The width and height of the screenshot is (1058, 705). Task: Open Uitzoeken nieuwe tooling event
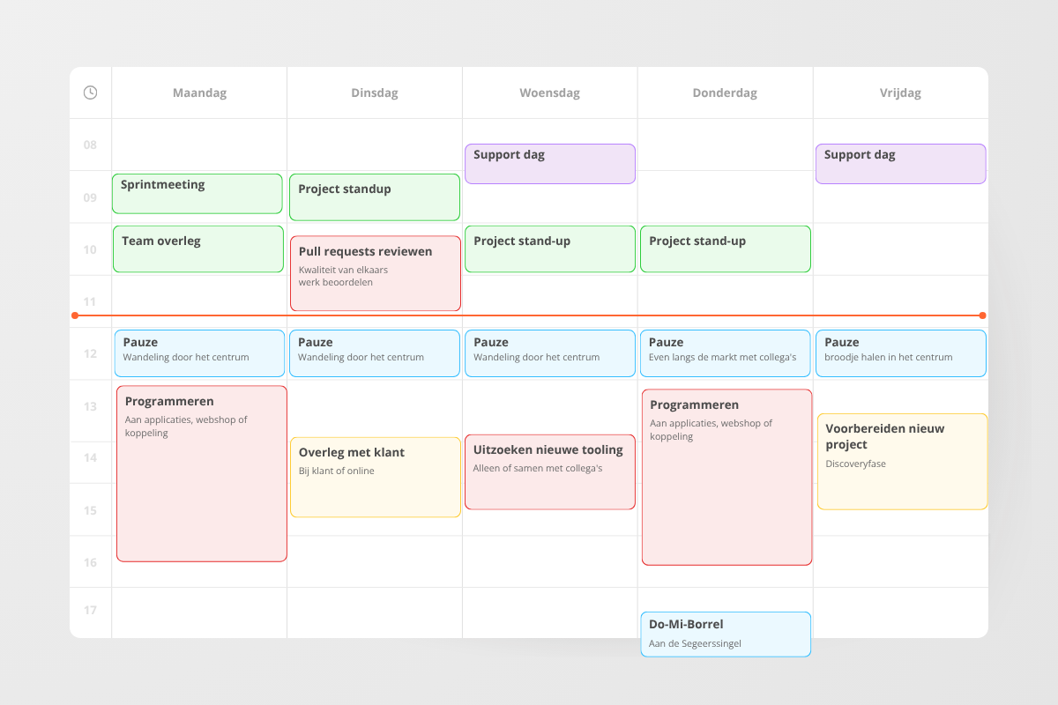click(x=550, y=471)
